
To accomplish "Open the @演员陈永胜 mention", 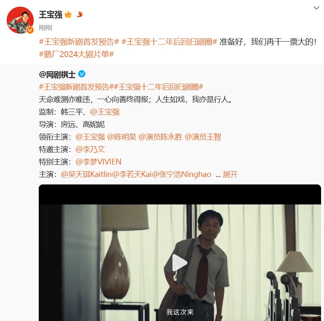I will coord(161,137).
